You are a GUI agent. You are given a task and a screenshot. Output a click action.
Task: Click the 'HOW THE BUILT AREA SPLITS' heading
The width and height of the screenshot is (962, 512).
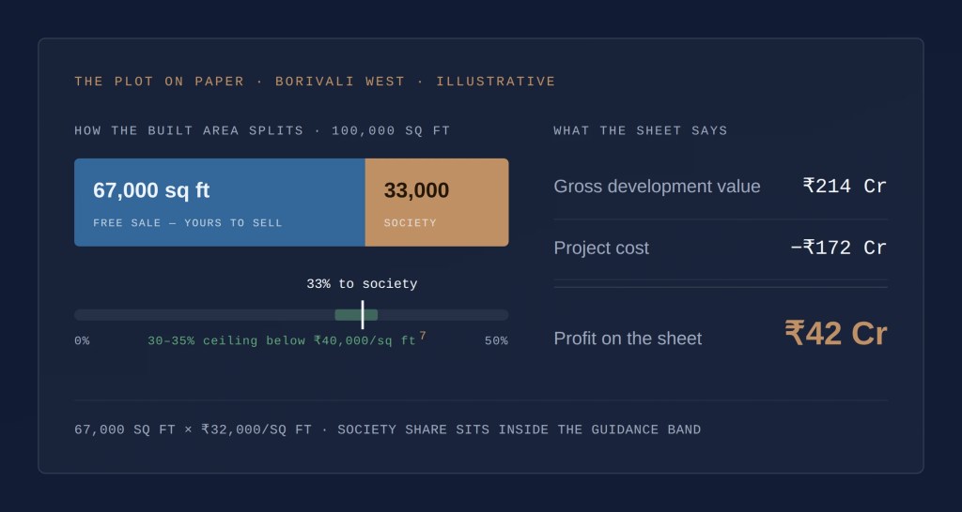click(x=189, y=130)
